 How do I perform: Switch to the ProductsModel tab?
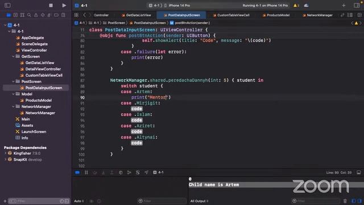coord(276,15)
